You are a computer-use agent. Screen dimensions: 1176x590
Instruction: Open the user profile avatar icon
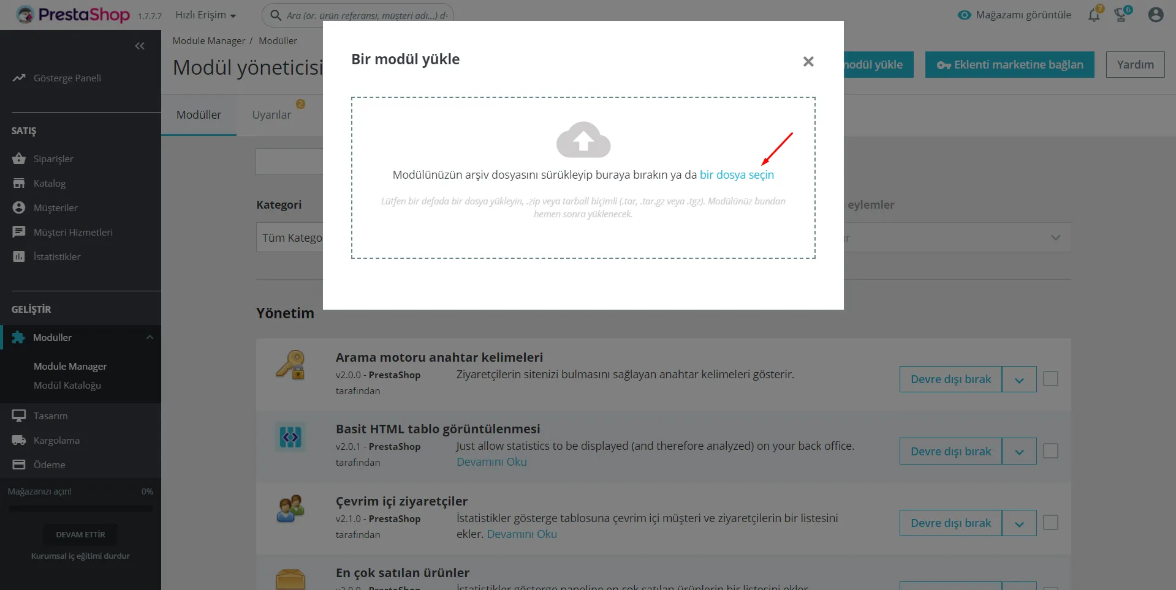pyautogui.click(x=1156, y=15)
